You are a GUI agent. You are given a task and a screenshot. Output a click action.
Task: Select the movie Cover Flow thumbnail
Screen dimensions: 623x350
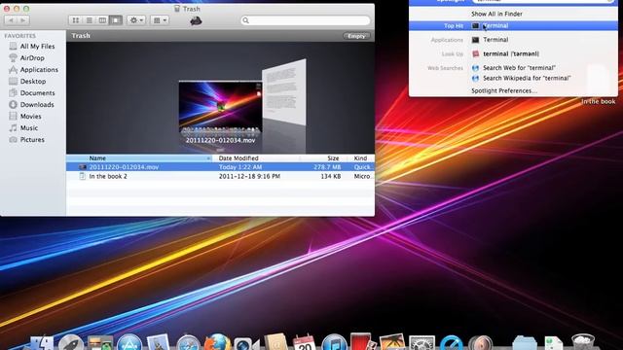(220, 108)
